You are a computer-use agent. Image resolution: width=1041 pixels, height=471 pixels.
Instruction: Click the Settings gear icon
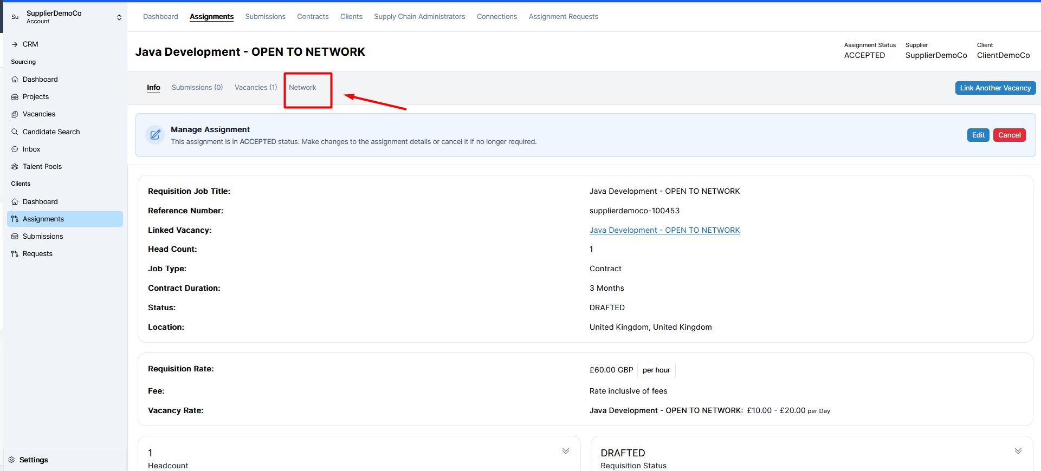11,460
